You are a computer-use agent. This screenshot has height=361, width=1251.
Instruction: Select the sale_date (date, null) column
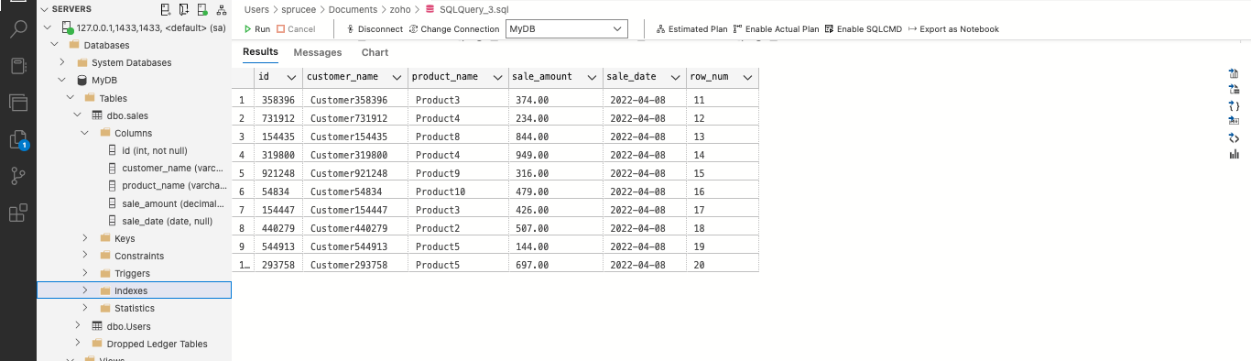coord(167,221)
